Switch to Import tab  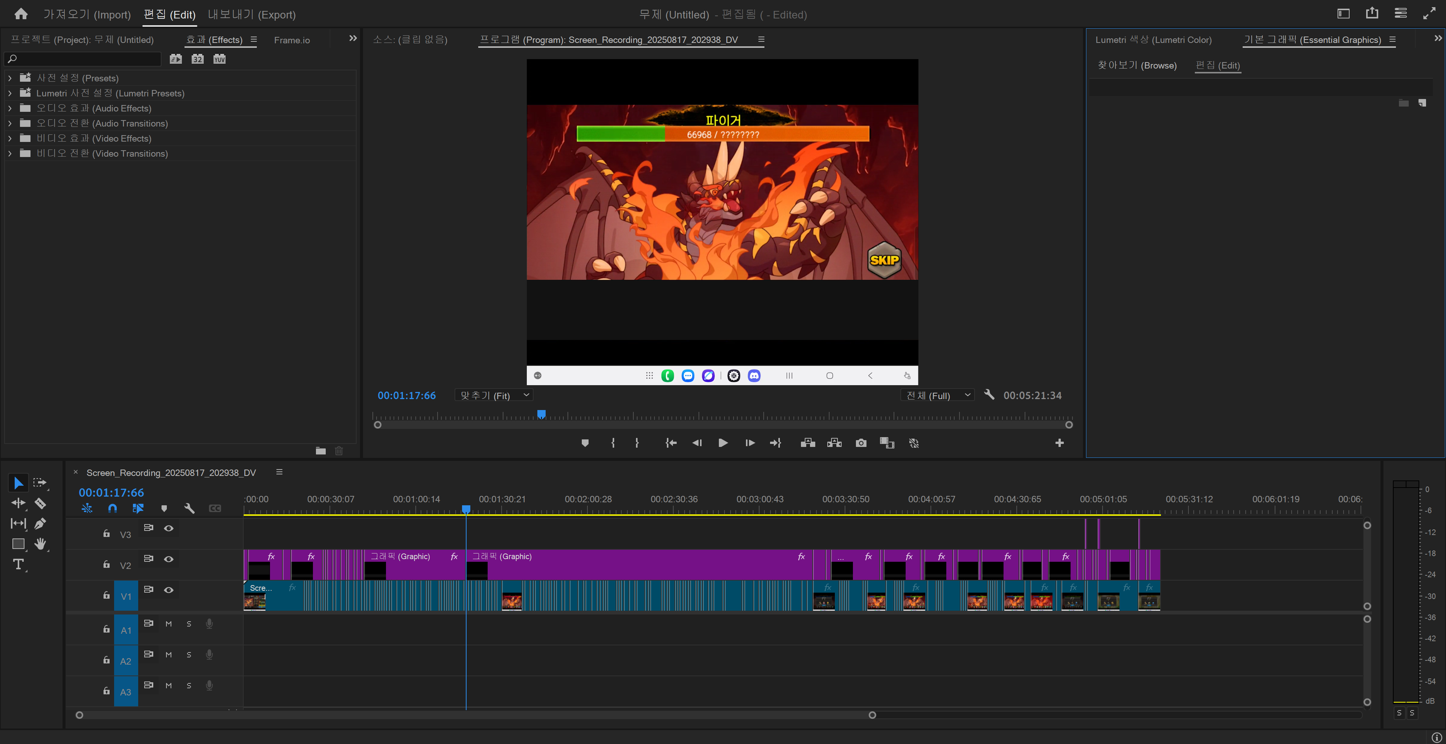(x=87, y=15)
